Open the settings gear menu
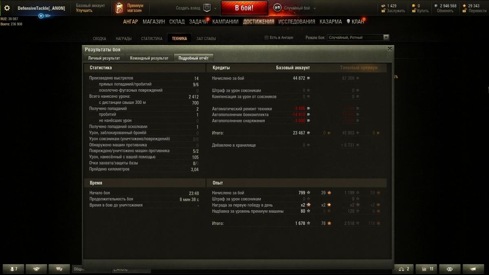The image size is (489, 275). click(x=7, y=8)
